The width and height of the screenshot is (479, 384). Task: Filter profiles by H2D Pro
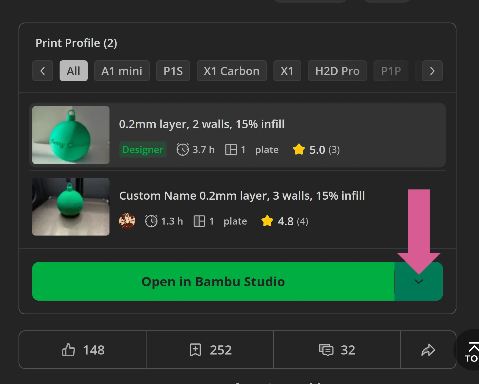337,71
